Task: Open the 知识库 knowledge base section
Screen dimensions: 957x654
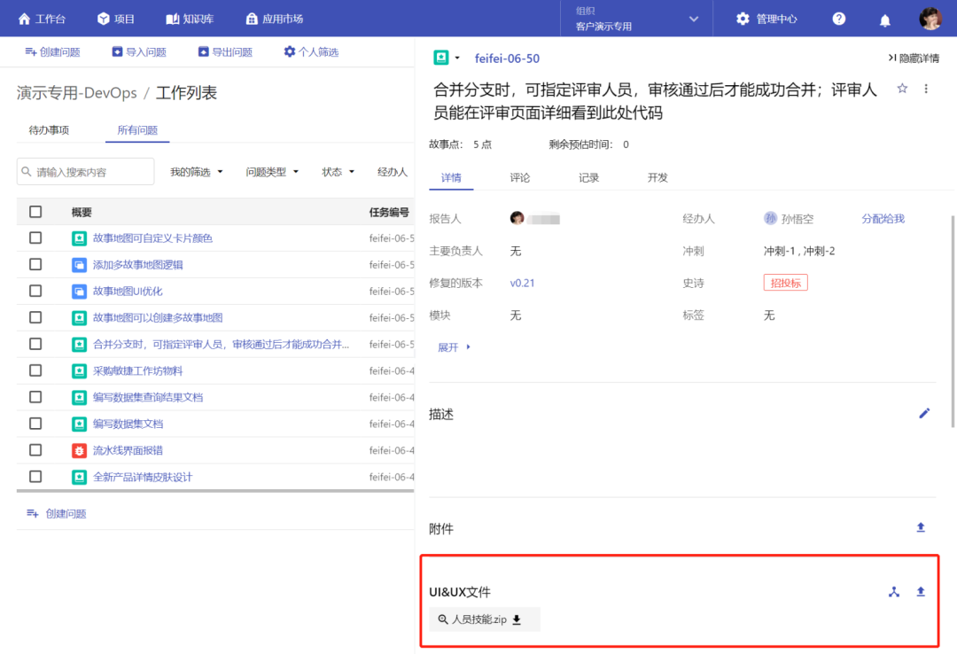Action: tap(190, 18)
